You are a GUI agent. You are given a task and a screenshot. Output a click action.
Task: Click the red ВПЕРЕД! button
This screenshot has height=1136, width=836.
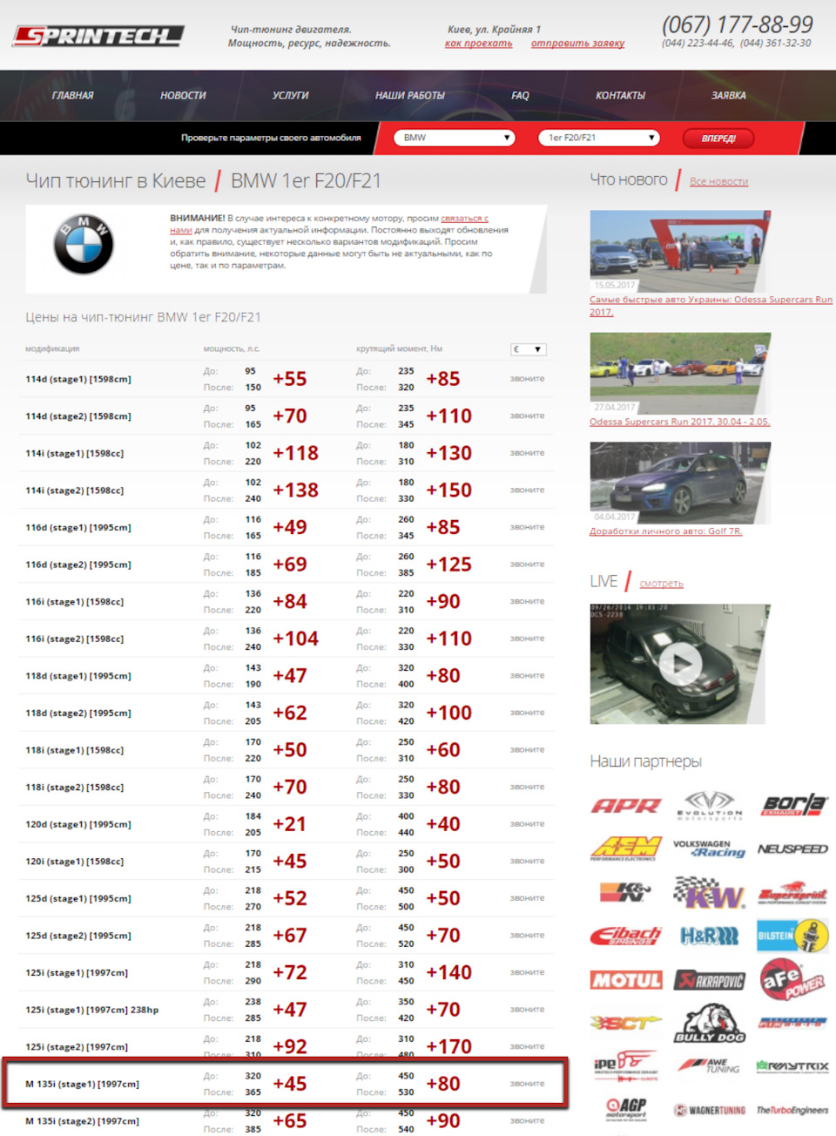pyautogui.click(x=718, y=139)
